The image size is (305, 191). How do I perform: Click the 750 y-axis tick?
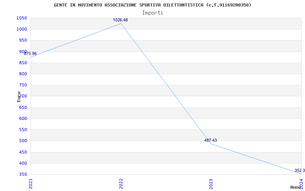23,85
